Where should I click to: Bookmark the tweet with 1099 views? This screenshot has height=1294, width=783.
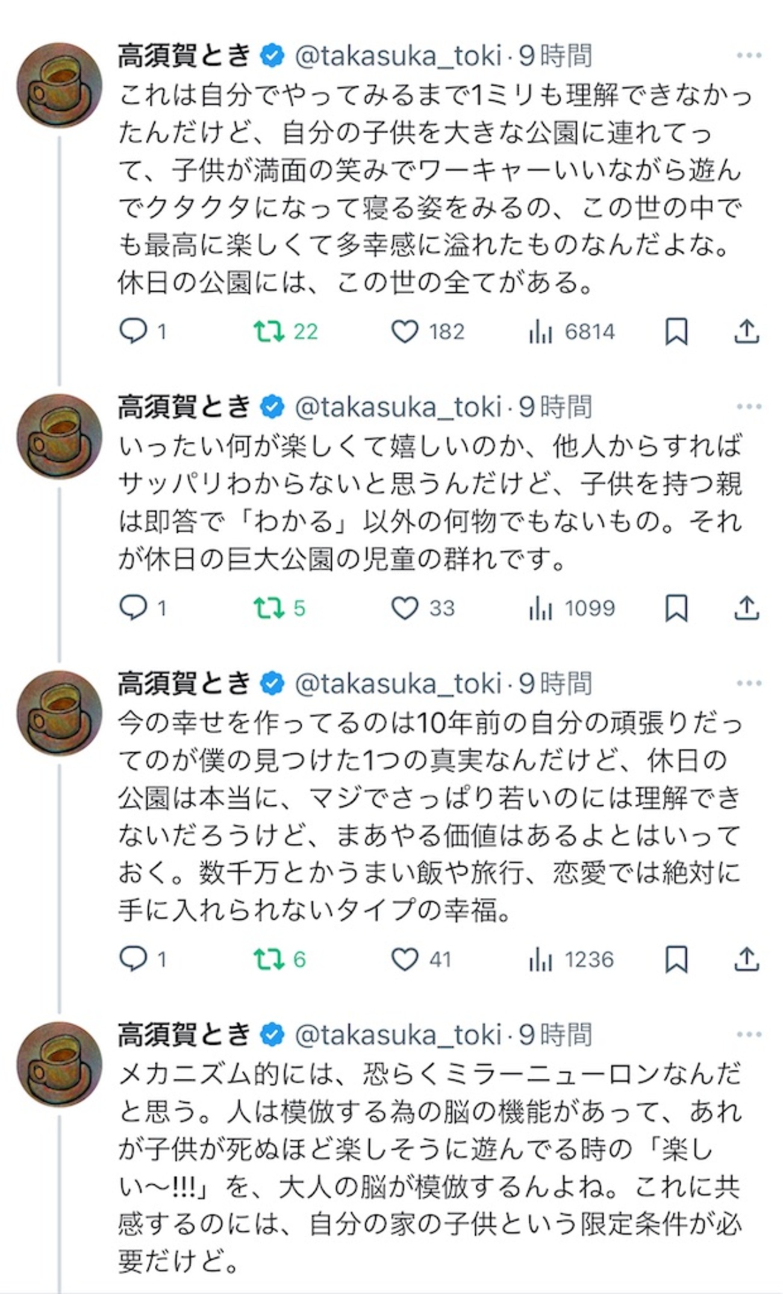coord(676,608)
